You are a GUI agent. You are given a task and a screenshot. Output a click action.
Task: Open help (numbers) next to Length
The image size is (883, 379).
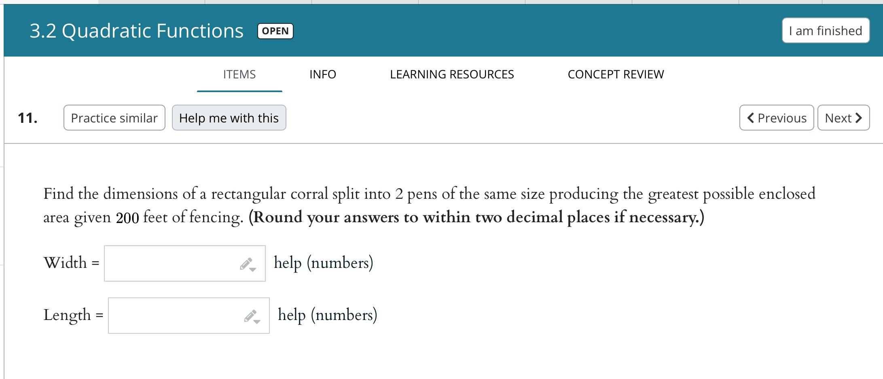pyautogui.click(x=328, y=315)
